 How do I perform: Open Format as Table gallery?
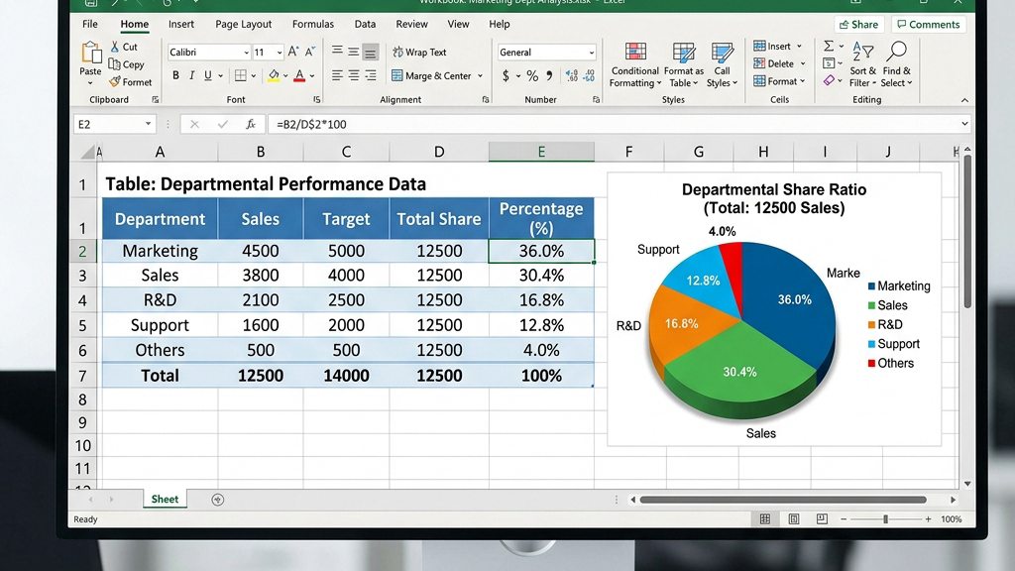click(684, 64)
